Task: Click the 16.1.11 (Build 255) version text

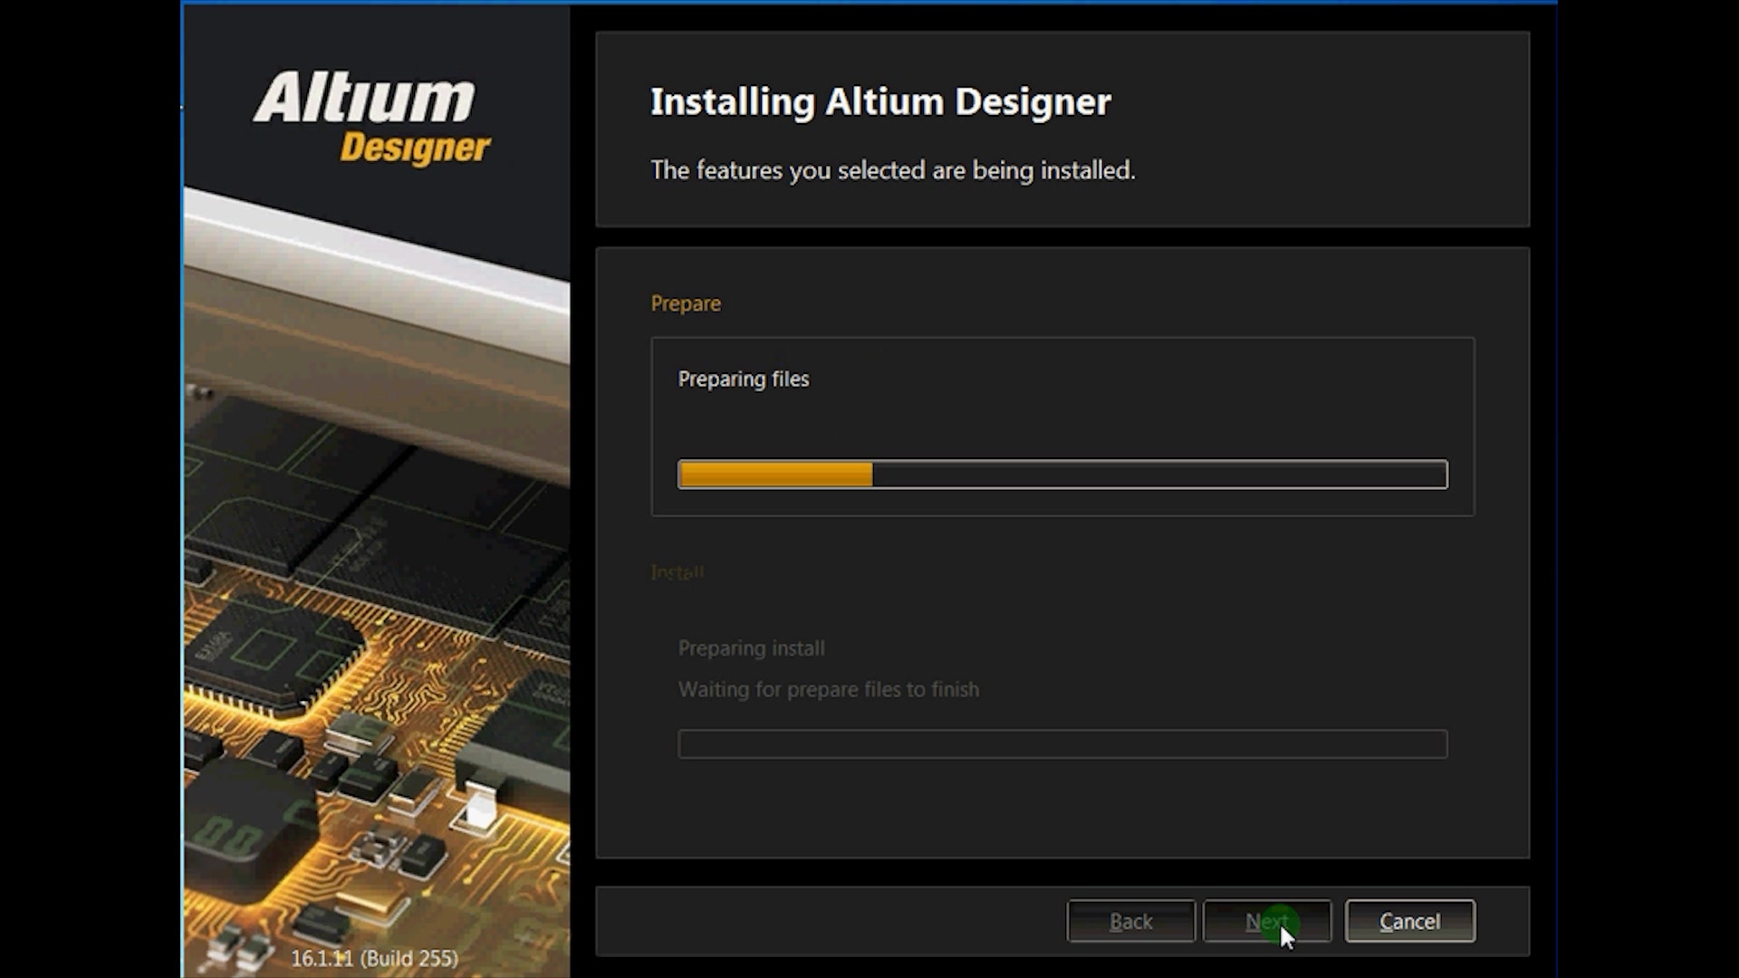Action: point(374,958)
